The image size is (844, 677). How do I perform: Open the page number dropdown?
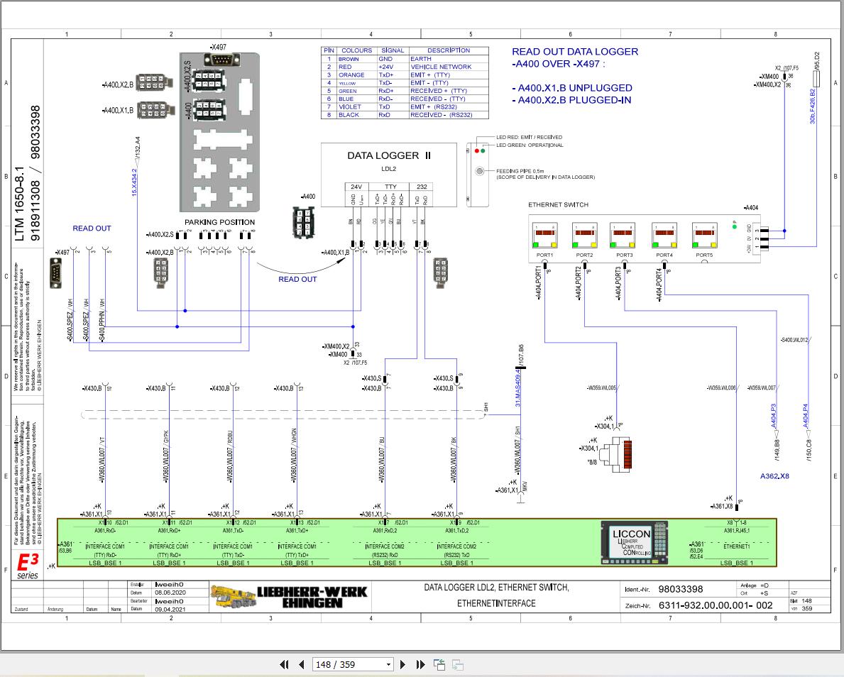point(388,664)
